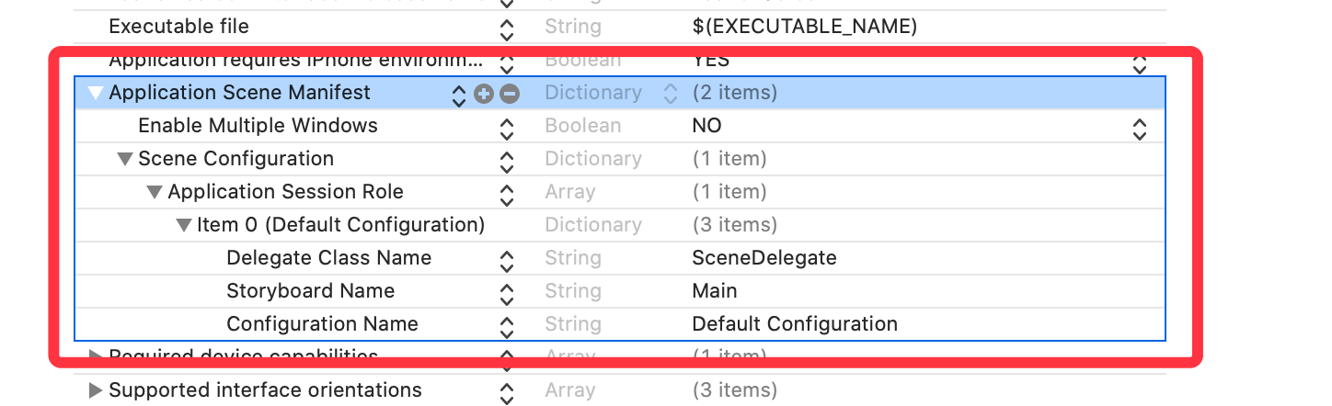
Task: Collapse the Application Scene Manifest row
Action: 96,93
